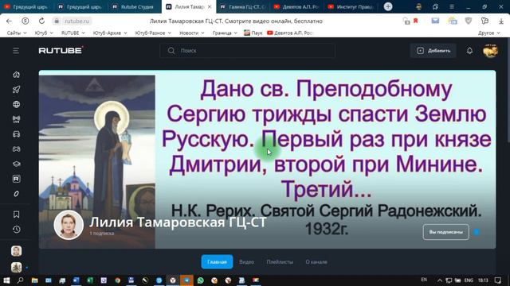Viewport: 510px width, 286px height.
Task: Select the О канале channel tab
Action: (316, 261)
